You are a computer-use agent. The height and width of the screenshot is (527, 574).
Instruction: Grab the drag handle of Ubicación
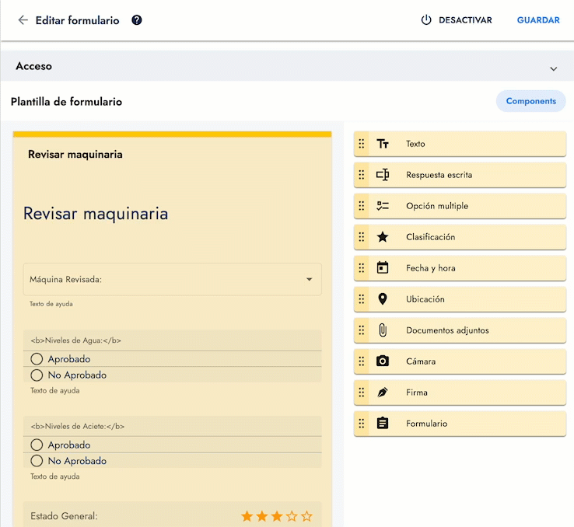point(362,299)
